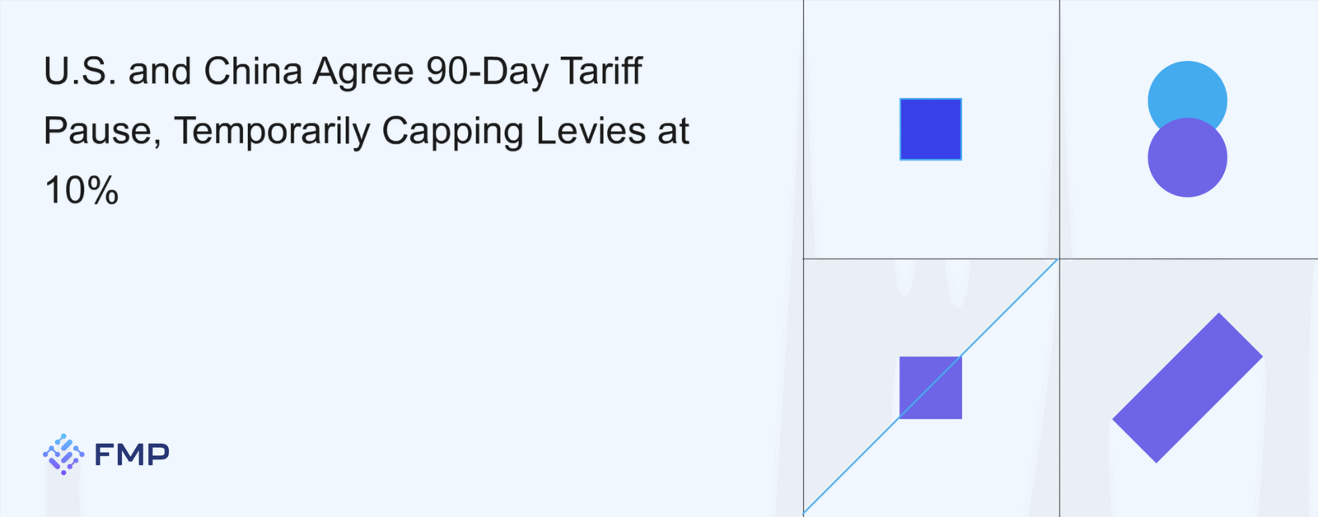The height and width of the screenshot is (517, 1318).
Task: Click the word "Tariff" in the headline
Action: click(601, 72)
